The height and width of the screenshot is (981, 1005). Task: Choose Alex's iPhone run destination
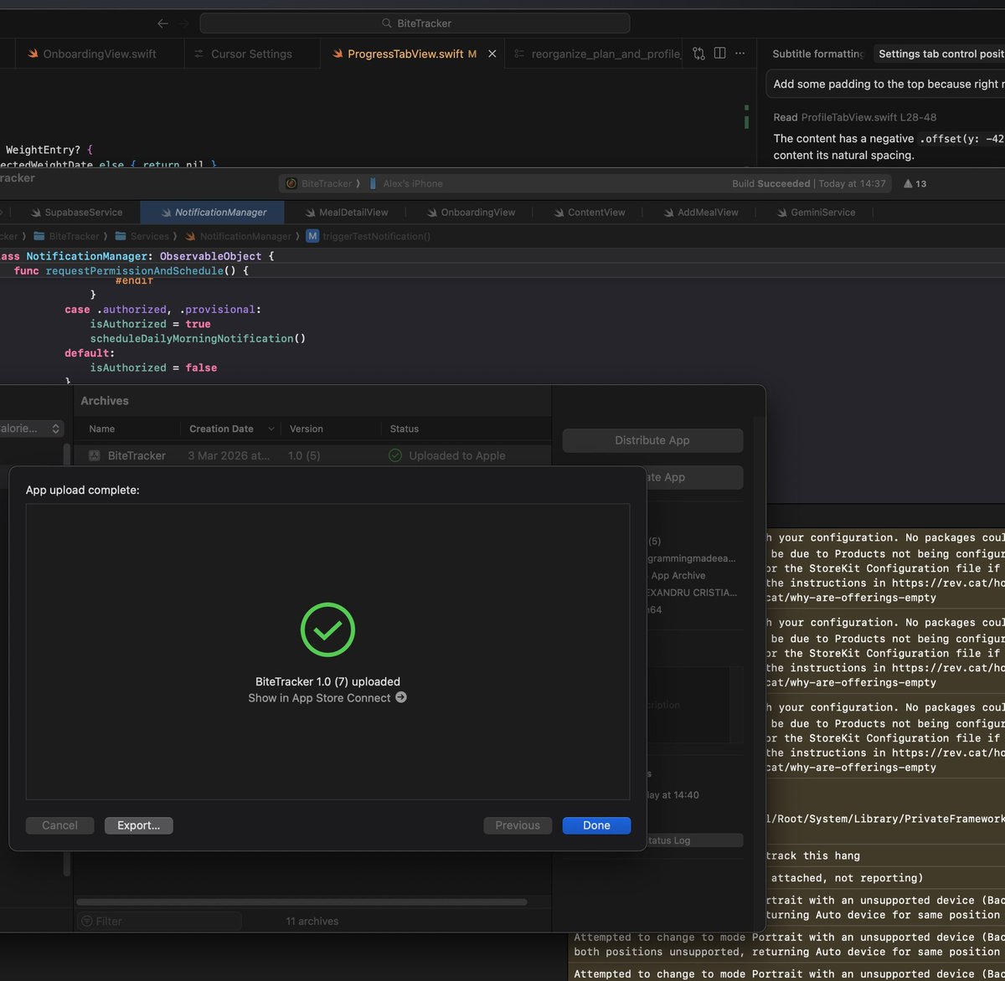(x=407, y=183)
